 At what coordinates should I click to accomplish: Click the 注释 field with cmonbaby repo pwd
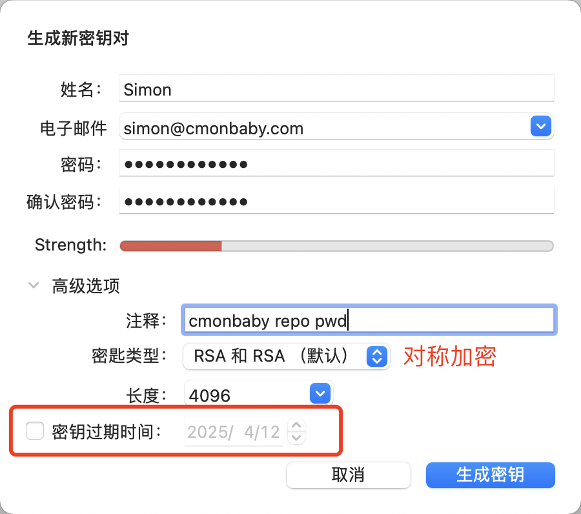[x=369, y=320]
